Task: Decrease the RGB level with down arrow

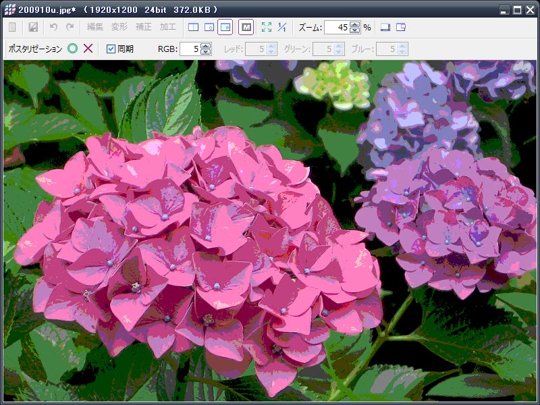Action: click(206, 52)
